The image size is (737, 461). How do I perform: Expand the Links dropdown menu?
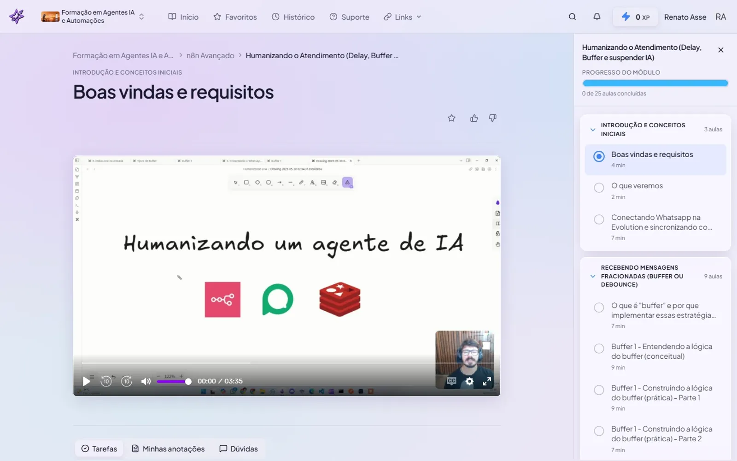402,17
